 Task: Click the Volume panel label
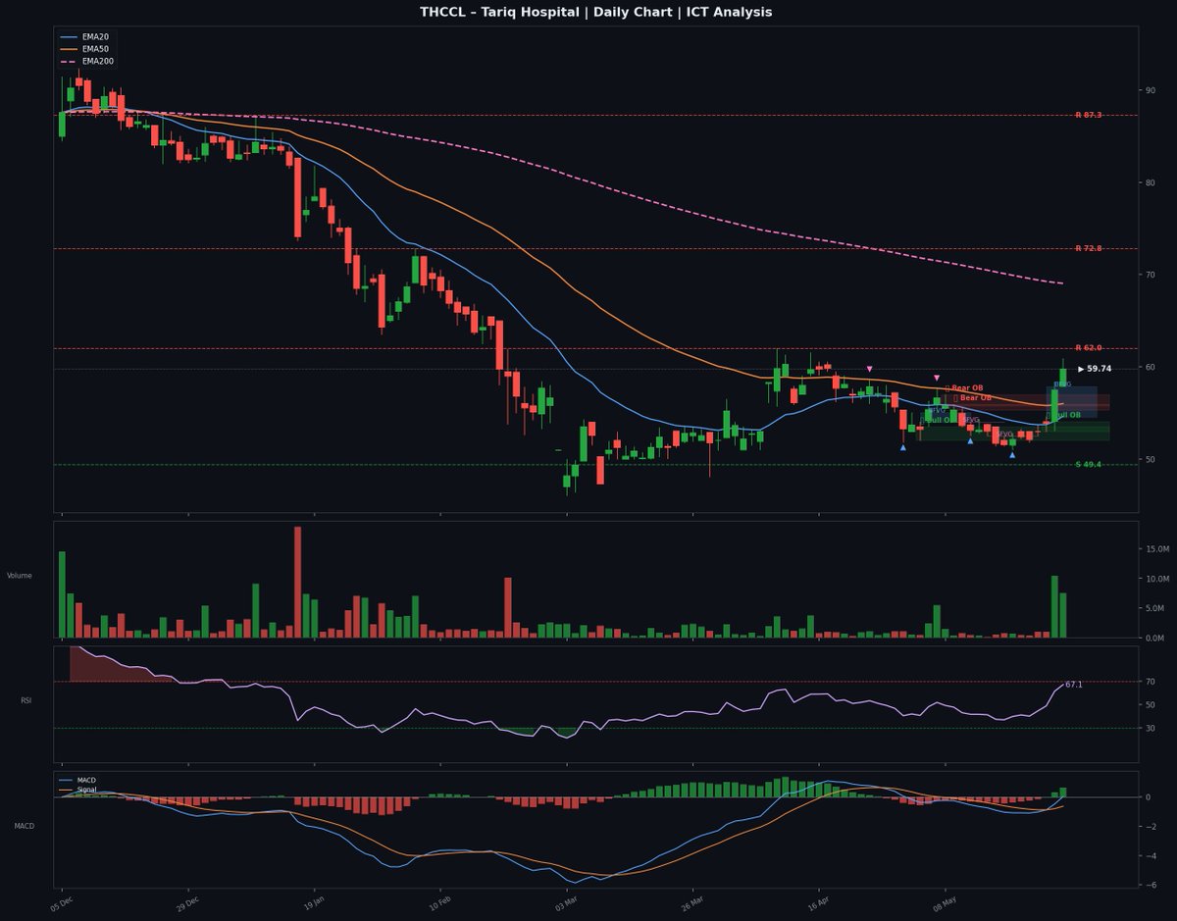20,576
